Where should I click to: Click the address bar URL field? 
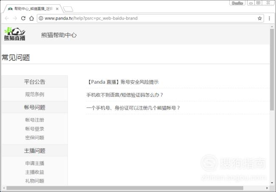tap(150, 18)
